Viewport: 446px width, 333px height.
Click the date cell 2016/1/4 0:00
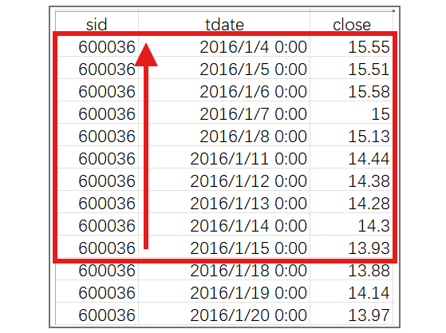click(x=224, y=46)
